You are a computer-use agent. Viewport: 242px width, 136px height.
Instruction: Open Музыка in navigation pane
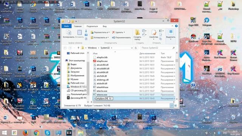click(x=74, y=79)
